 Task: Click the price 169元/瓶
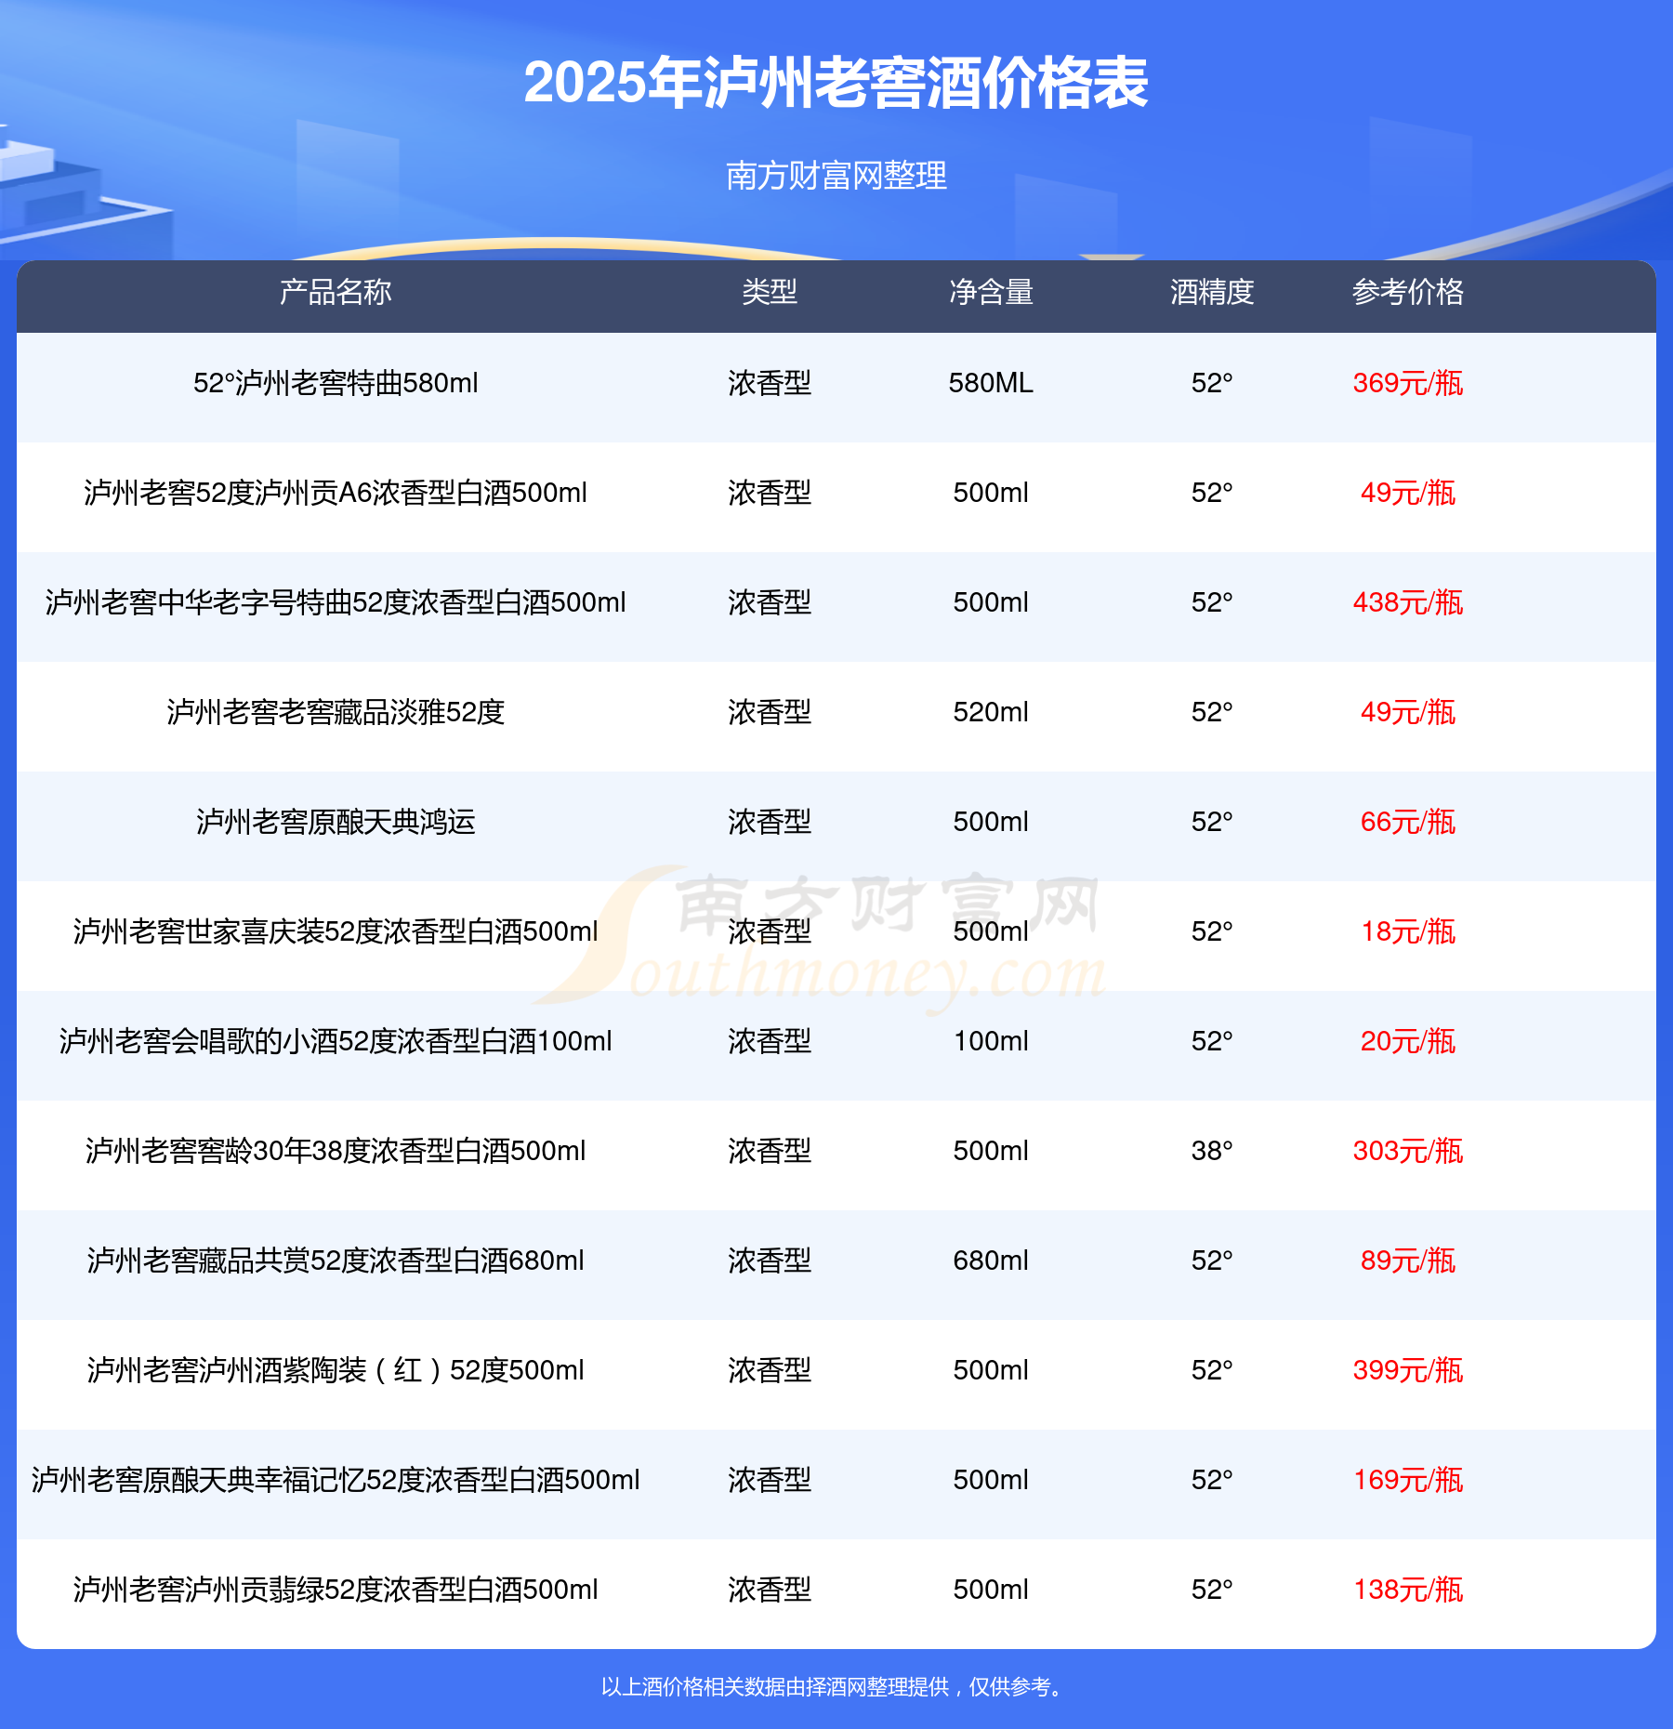pyautogui.click(x=1408, y=1480)
